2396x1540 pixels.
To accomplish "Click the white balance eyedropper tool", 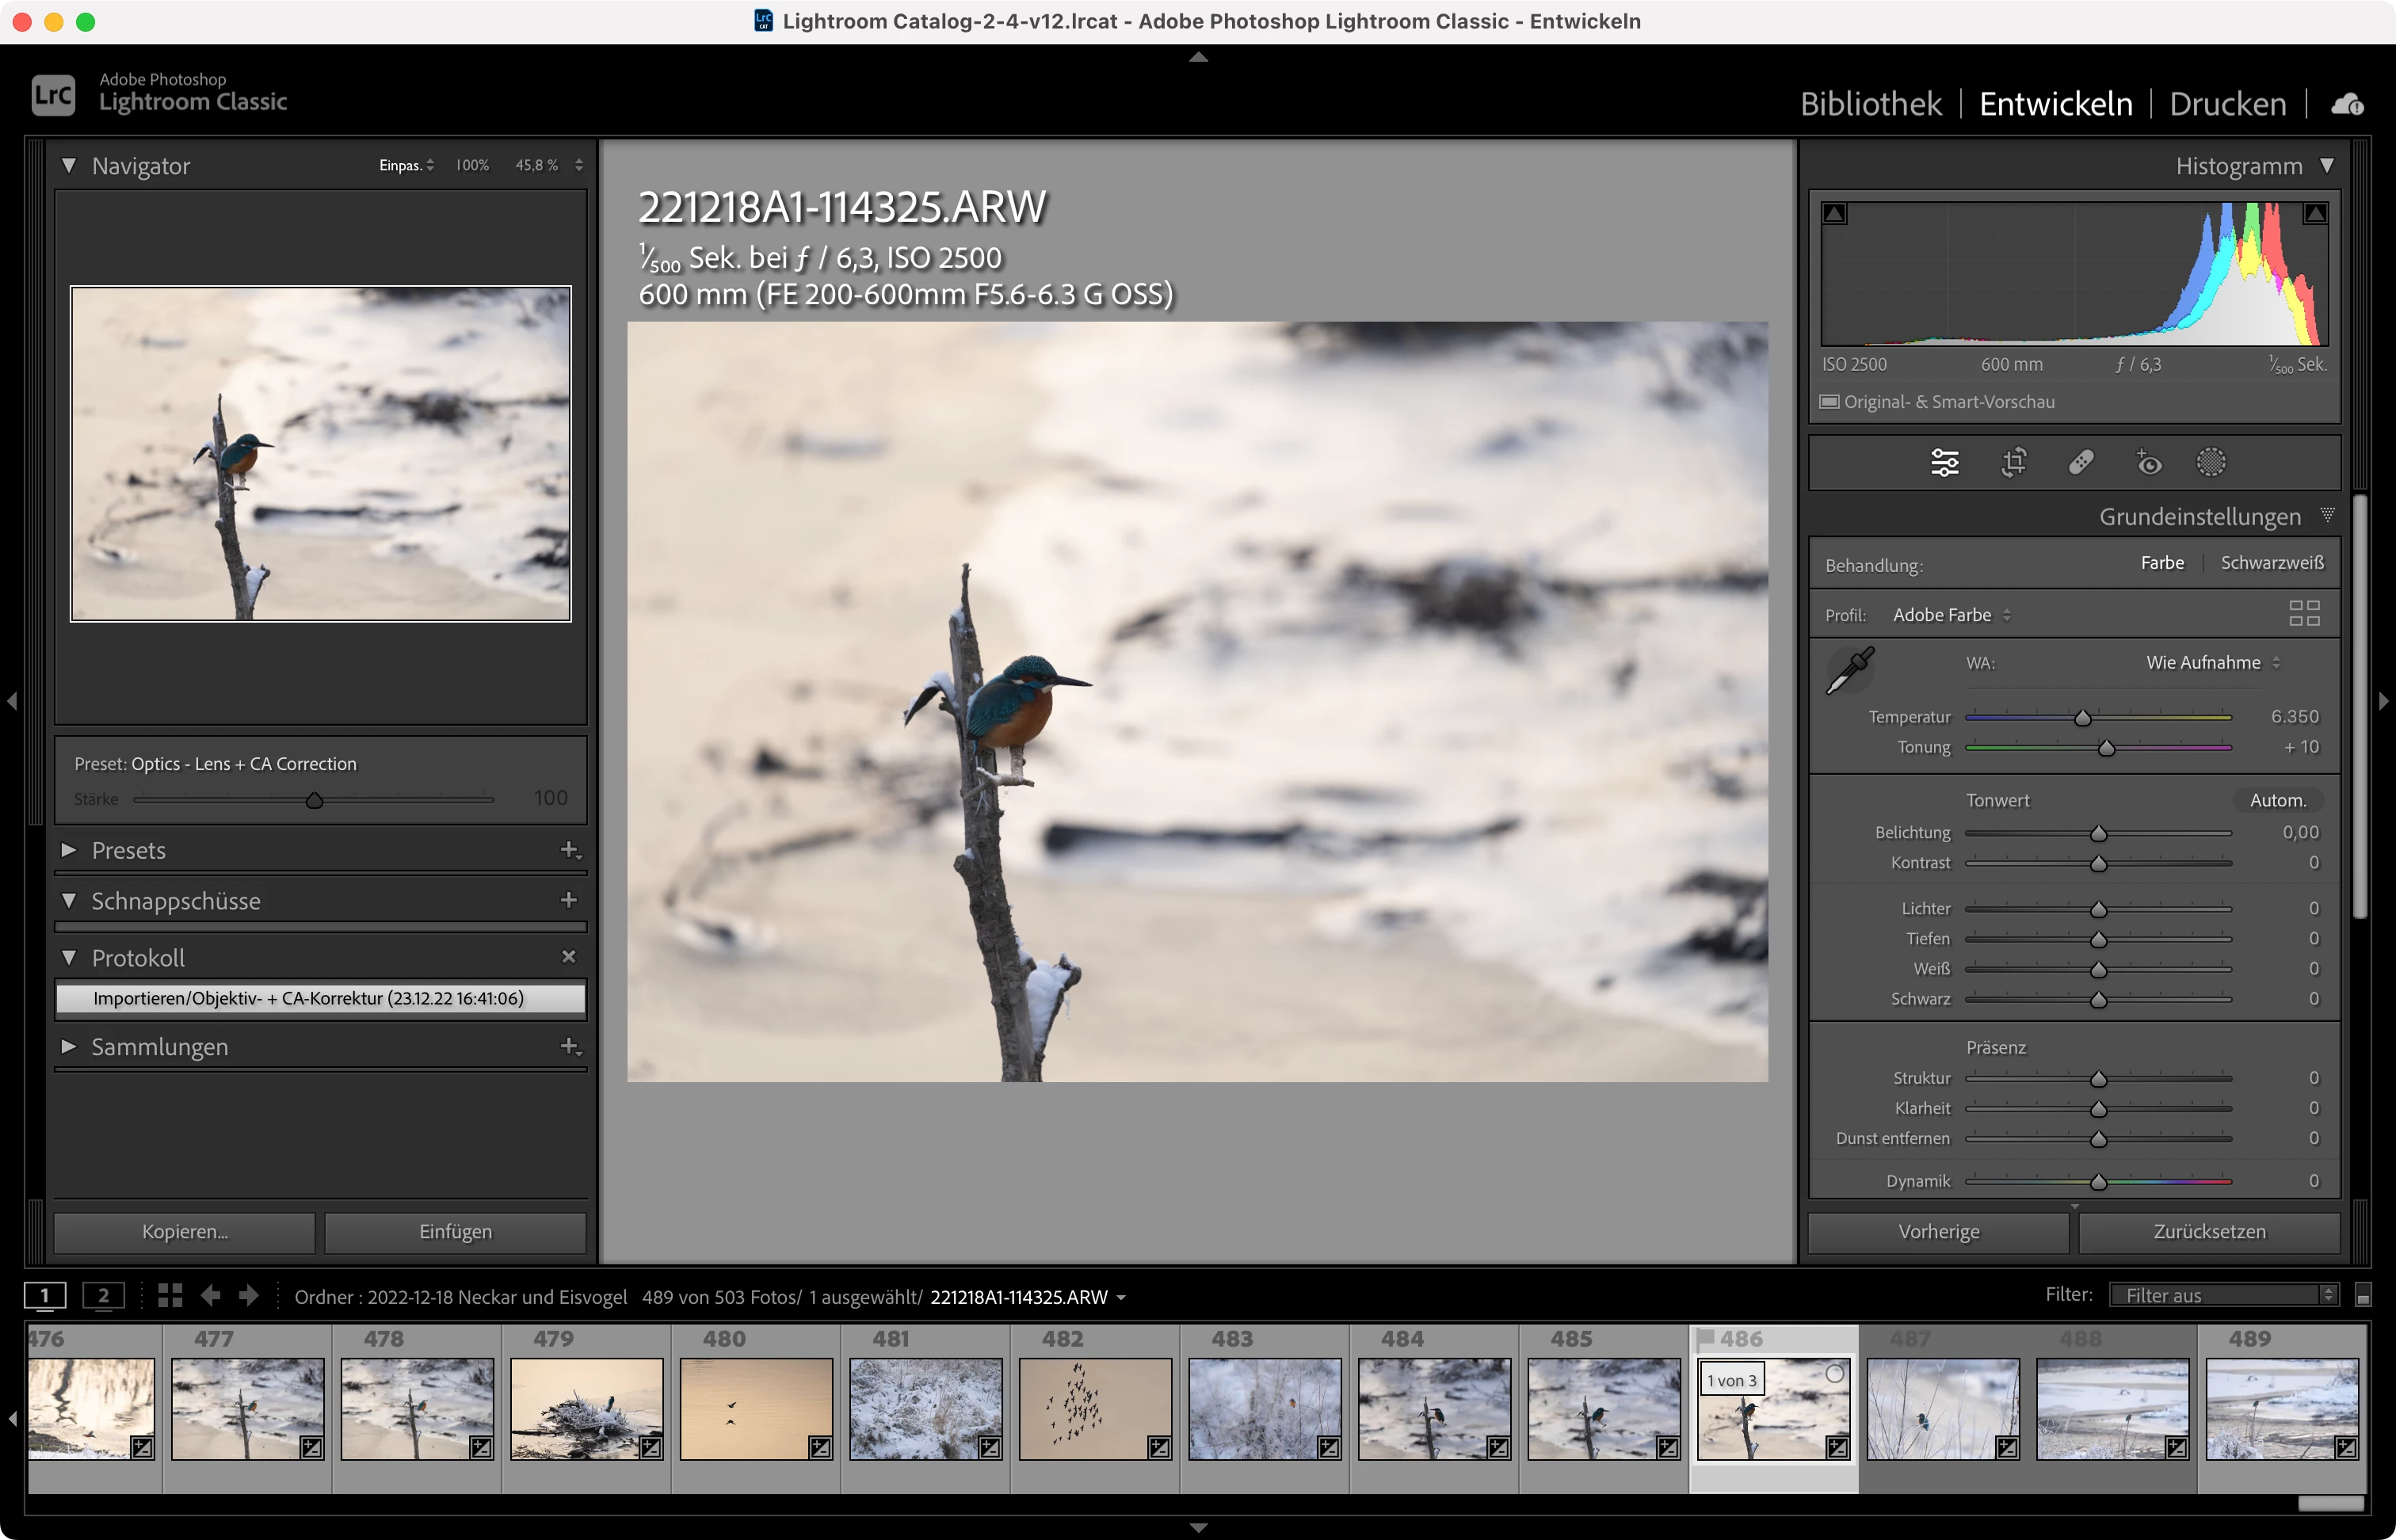I will pos(1850,671).
